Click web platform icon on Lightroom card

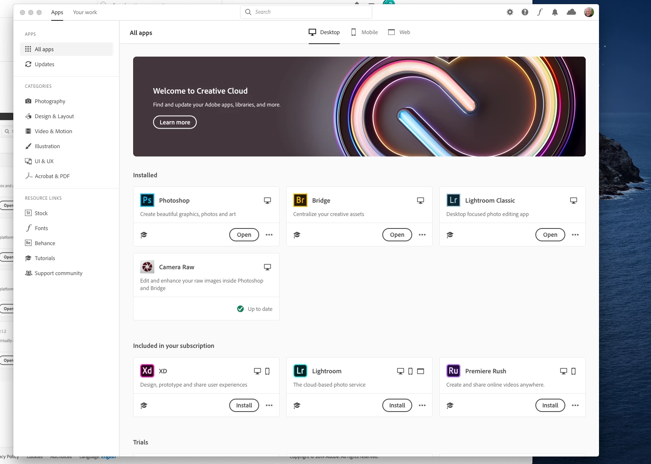tap(421, 371)
